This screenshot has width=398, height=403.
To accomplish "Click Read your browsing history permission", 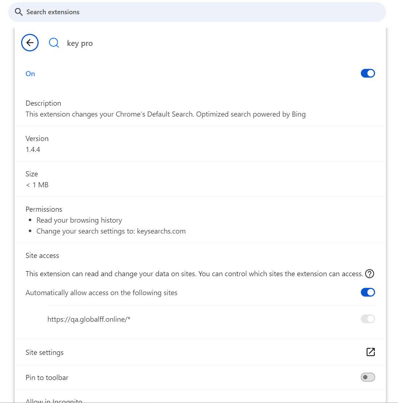I will pyautogui.click(x=79, y=220).
